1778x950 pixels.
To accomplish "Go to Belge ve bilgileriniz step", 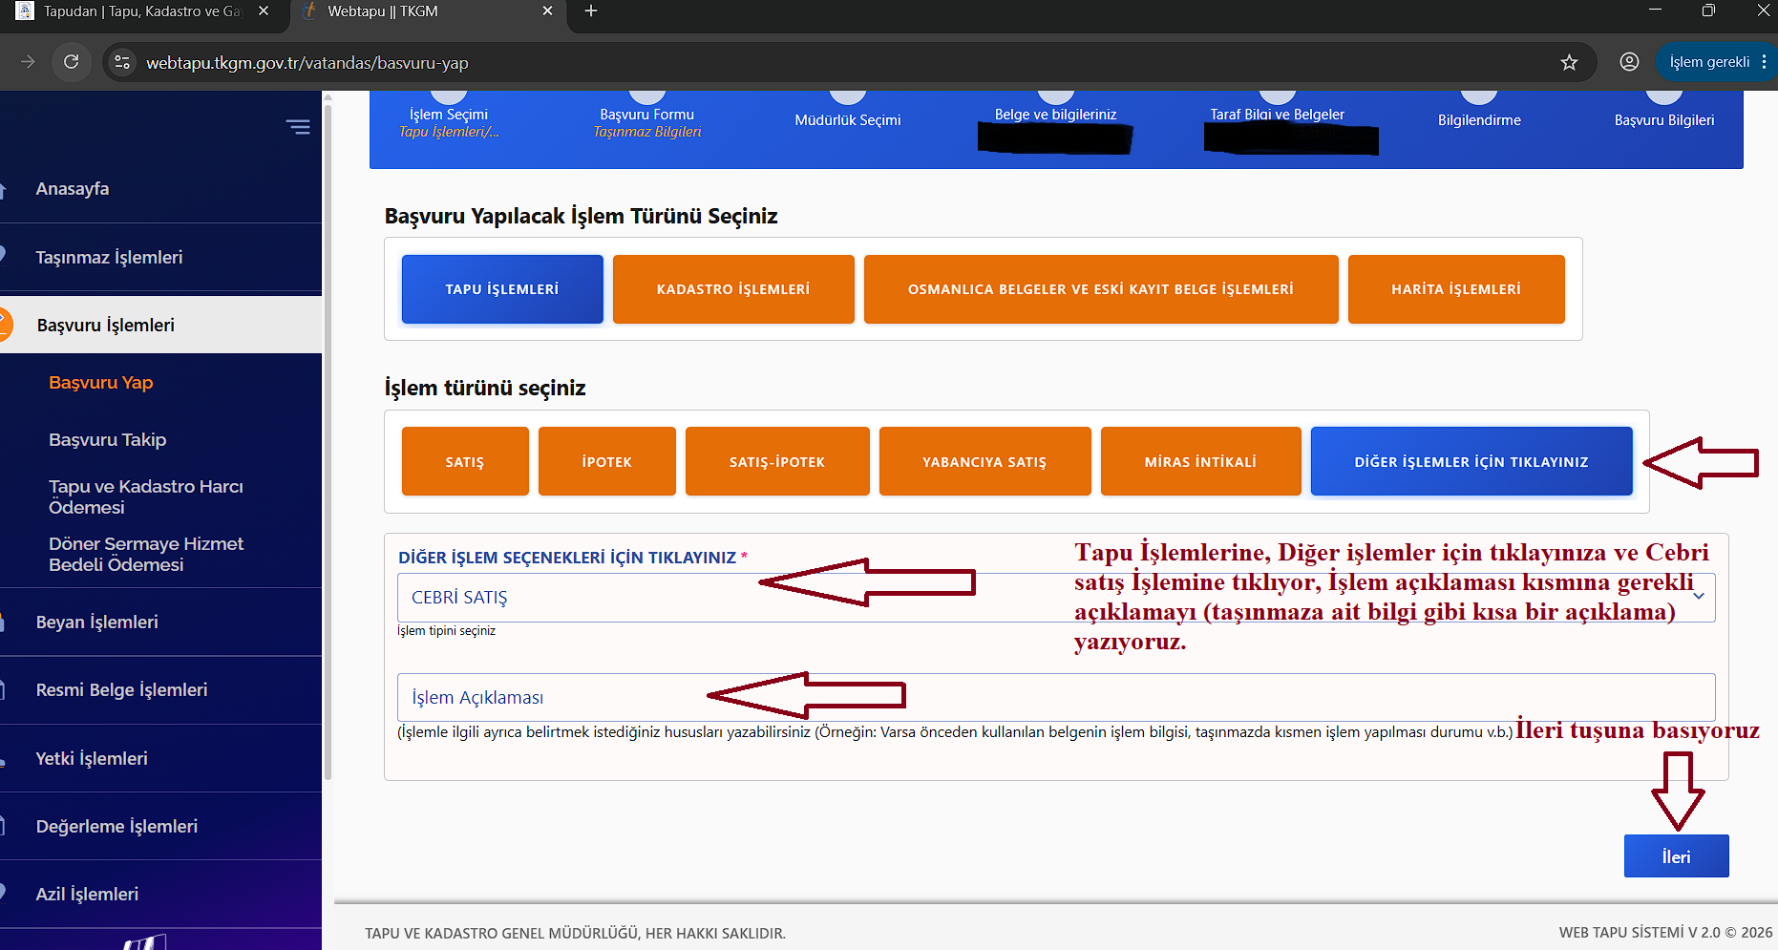I will [1055, 113].
